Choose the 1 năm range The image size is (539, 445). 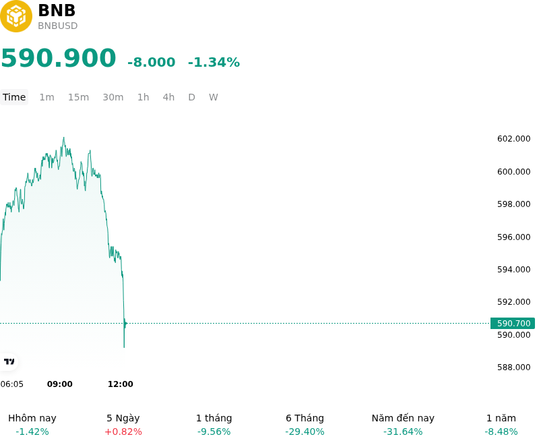click(501, 425)
